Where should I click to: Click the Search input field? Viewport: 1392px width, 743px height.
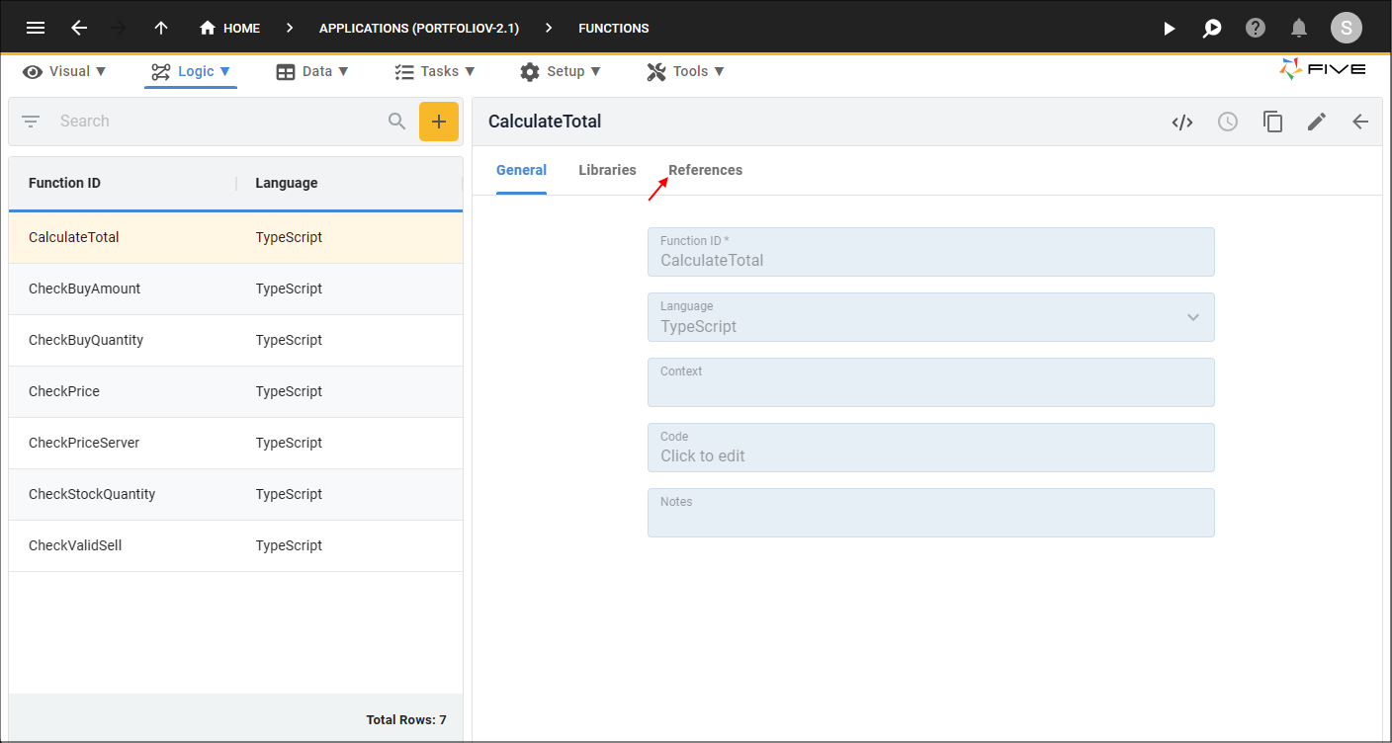[x=217, y=122]
